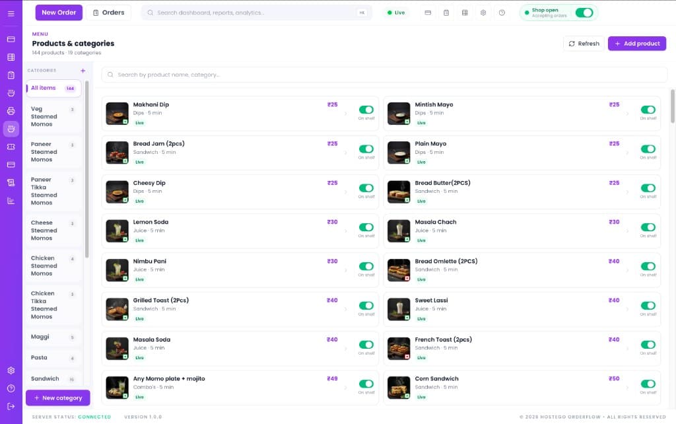Add a category with plus icon
The image size is (676, 424).
[83, 71]
